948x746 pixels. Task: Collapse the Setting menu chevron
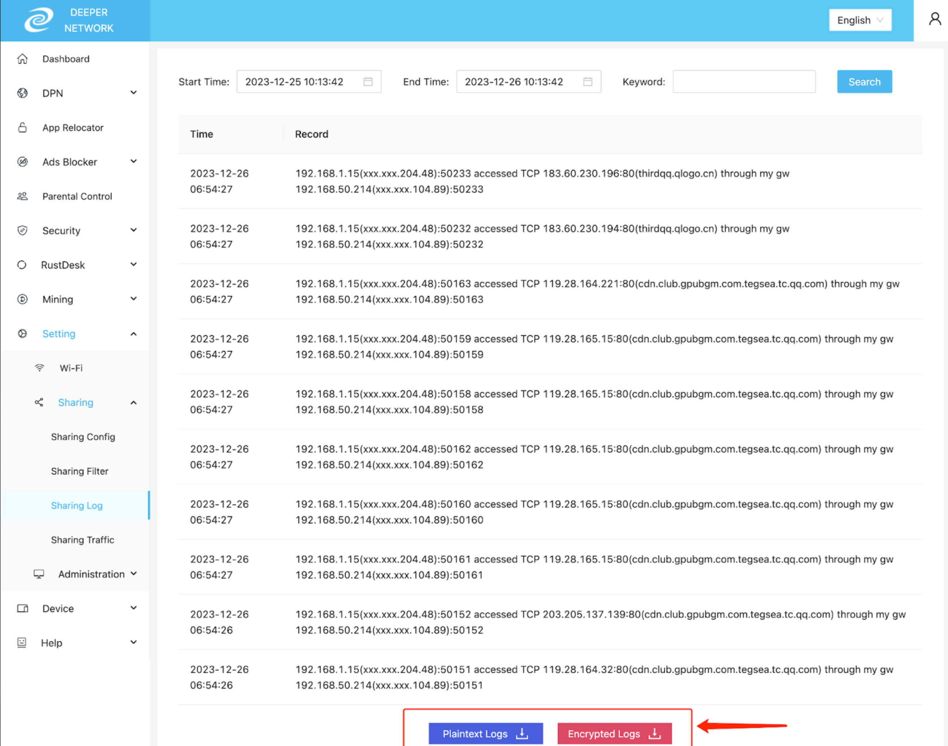[134, 334]
